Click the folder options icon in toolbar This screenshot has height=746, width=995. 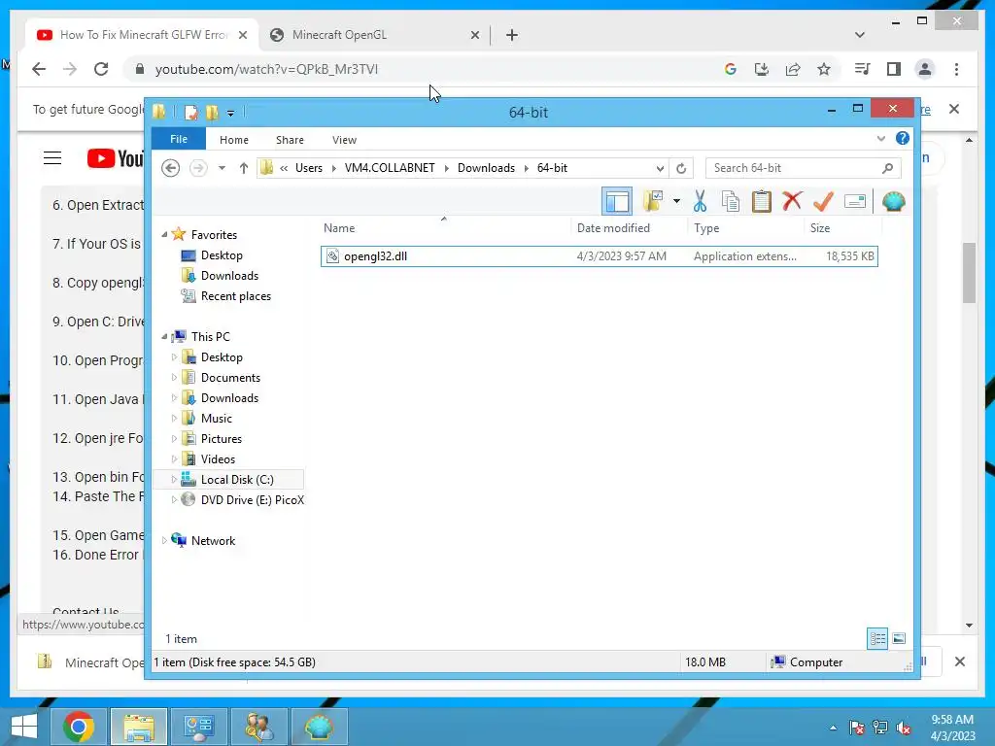653,201
